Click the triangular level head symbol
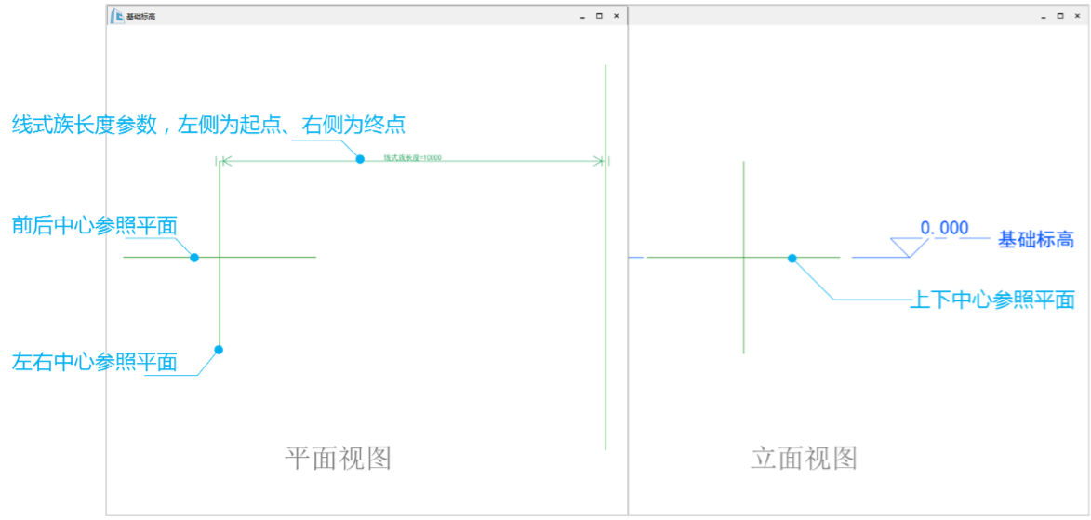This screenshot has height=520, width=1091. pos(909,247)
